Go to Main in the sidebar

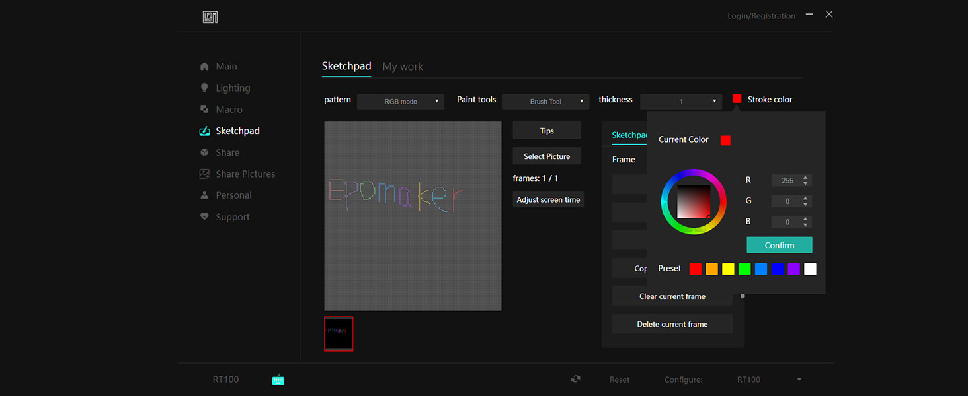226,67
